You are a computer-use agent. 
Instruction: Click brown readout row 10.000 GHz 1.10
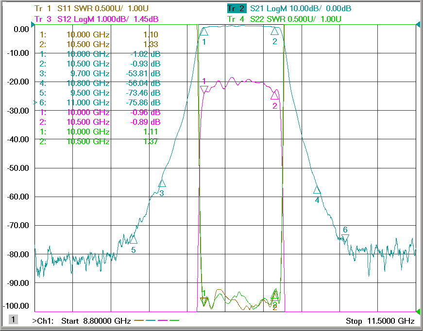[99, 35]
